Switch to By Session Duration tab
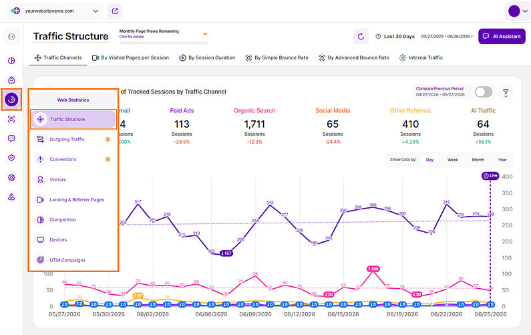531x335 pixels. (x=207, y=58)
